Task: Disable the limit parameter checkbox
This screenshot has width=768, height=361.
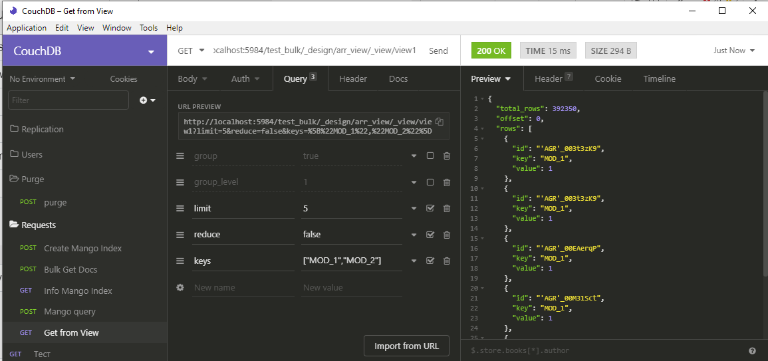Action: pos(430,208)
